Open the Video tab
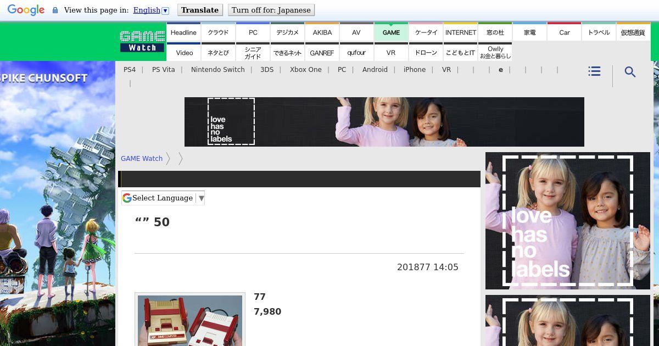The image size is (659, 346). click(x=183, y=52)
